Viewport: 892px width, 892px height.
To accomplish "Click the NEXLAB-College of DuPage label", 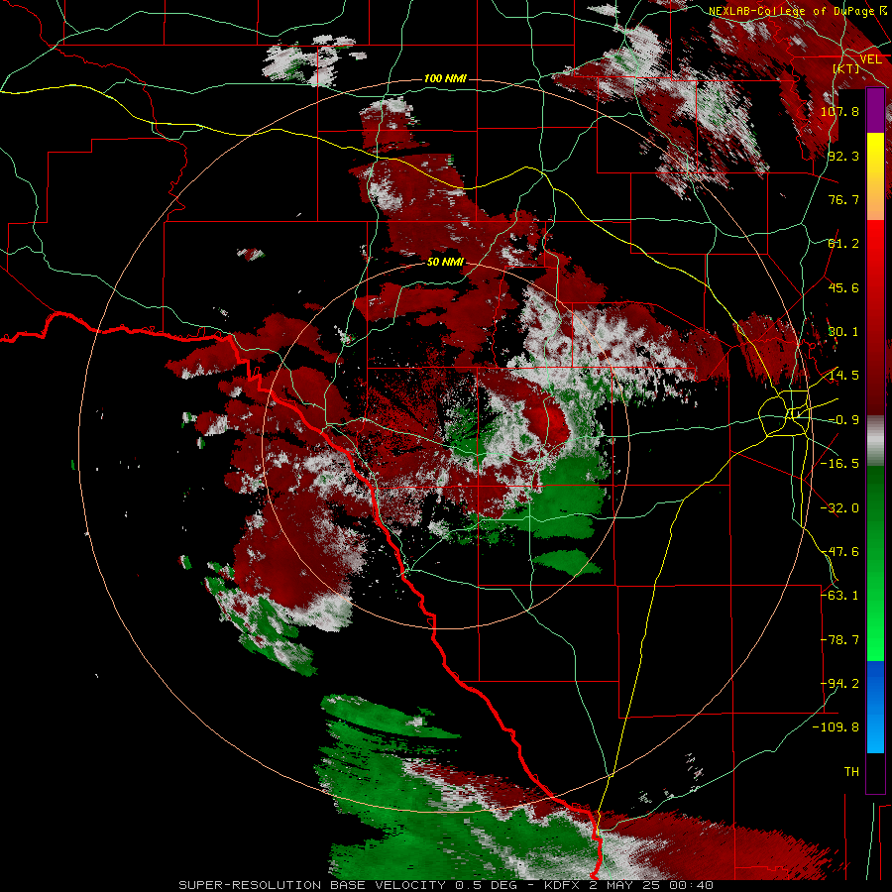I will coord(791,11).
